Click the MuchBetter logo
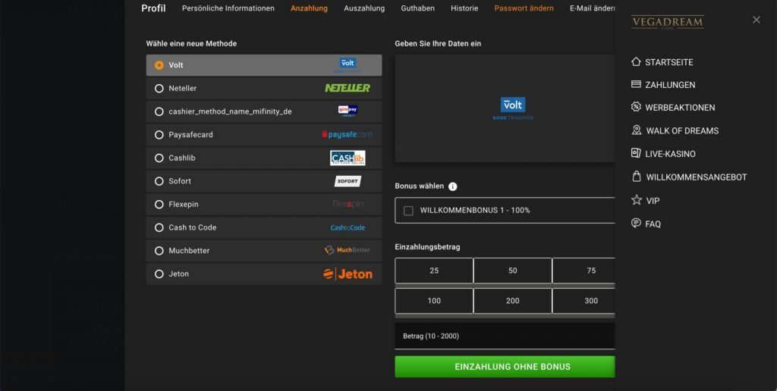777x391 pixels. pos(347,251)
